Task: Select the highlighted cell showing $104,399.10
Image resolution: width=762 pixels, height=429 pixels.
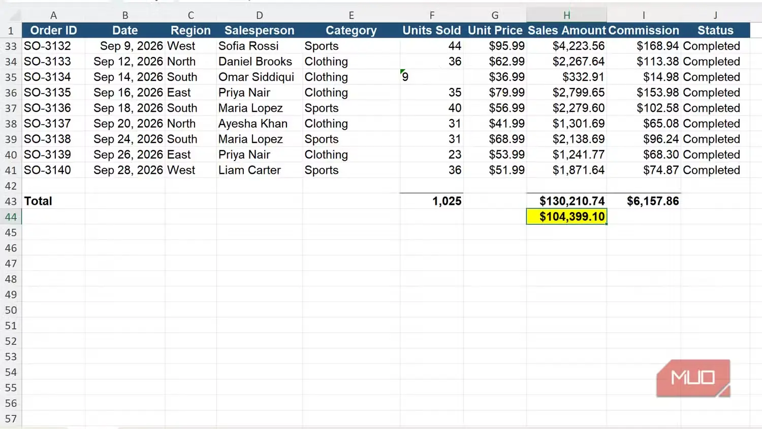Action: click(x=566, y=217)
